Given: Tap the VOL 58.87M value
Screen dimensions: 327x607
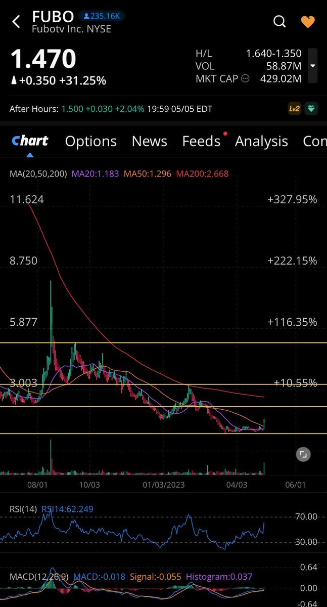Looking at the screenshot, I should pyautogui.click(x=284, y=66).
